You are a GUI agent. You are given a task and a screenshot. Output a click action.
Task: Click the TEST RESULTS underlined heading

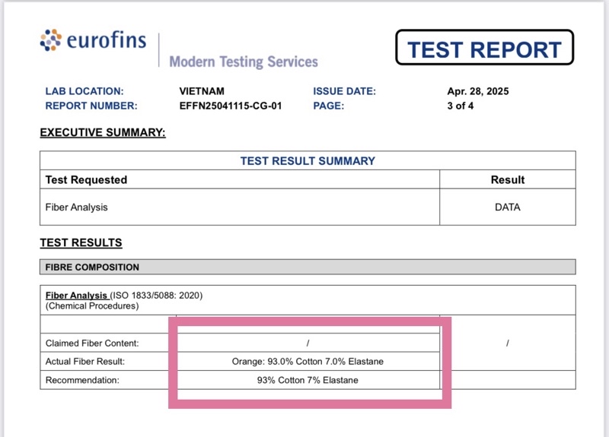81,242
